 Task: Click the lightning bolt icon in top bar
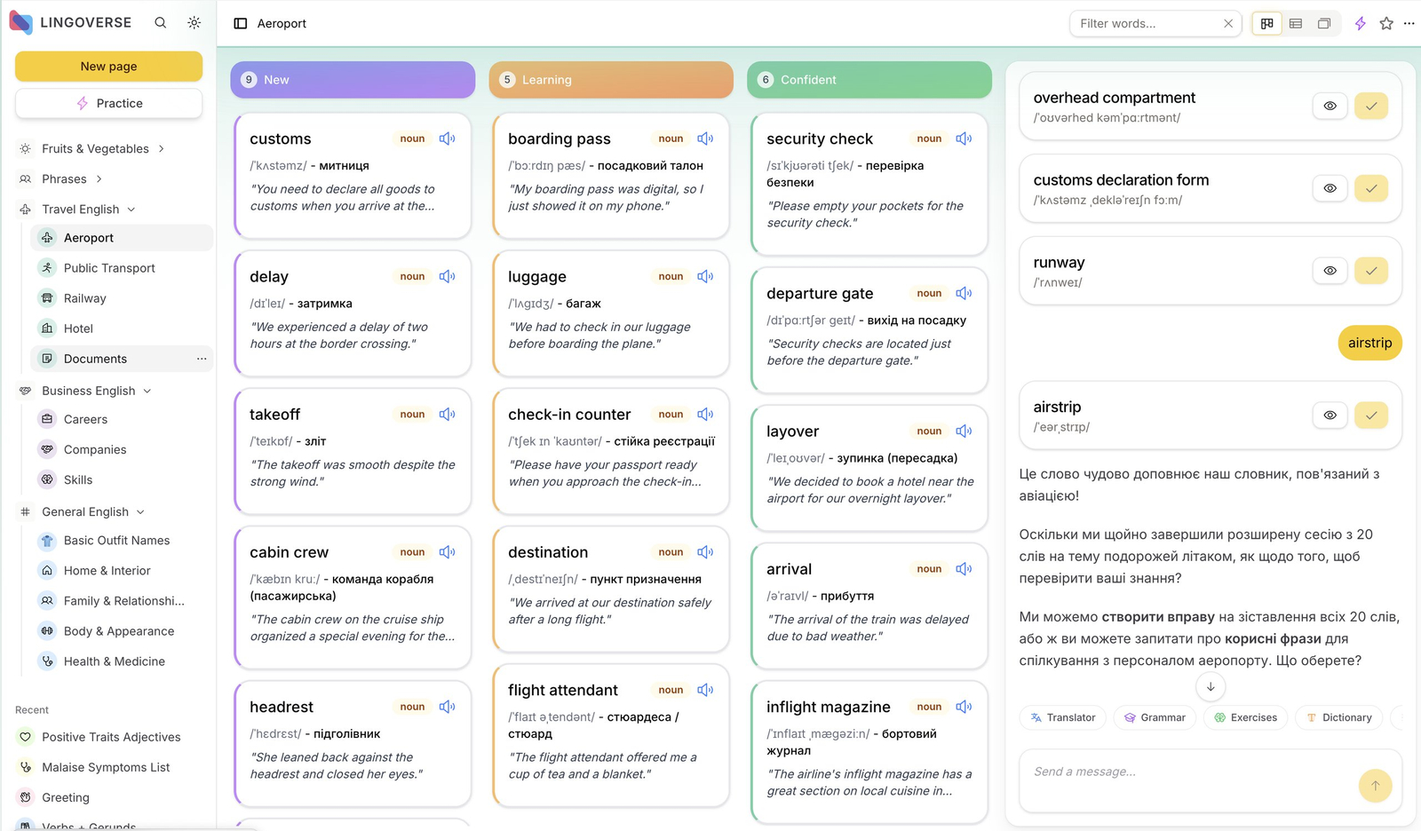pyautogui.click(x=1360, y=24)
